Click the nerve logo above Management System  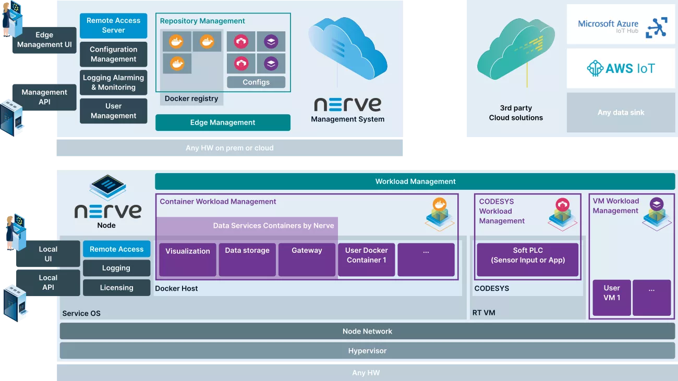347,104
